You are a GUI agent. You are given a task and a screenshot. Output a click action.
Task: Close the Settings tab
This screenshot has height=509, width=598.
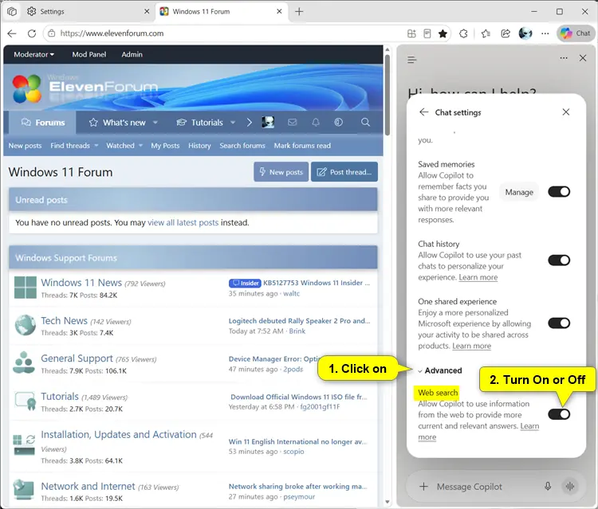pos(147,11)
